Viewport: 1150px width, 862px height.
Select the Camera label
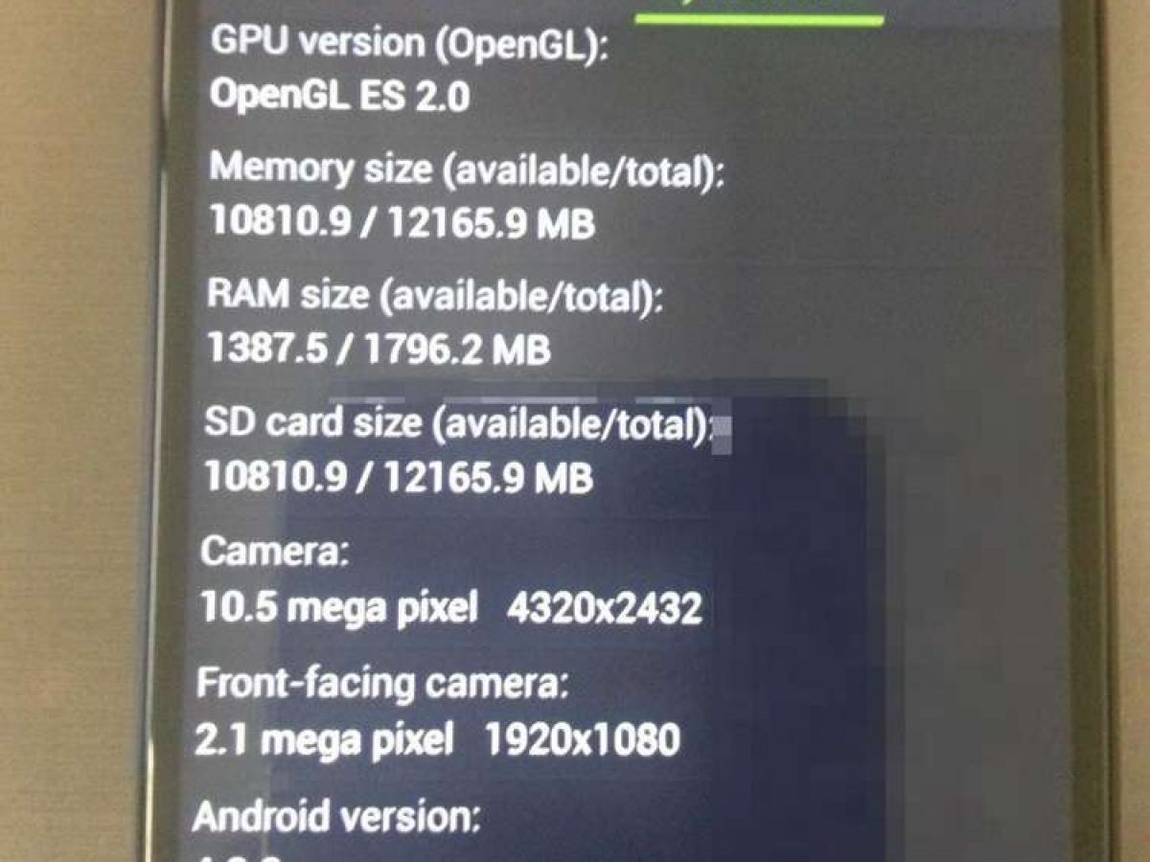click(275, 553)
